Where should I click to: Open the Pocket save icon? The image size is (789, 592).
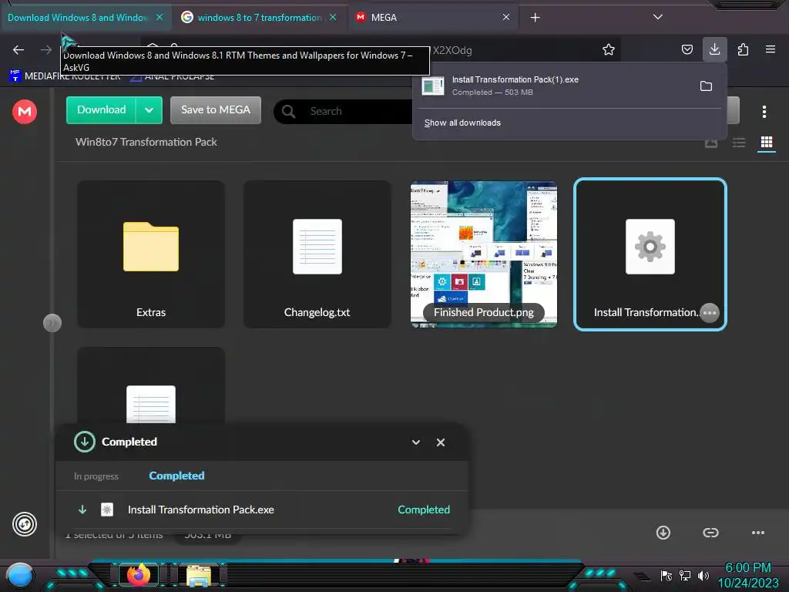click(x=687, y=49)
